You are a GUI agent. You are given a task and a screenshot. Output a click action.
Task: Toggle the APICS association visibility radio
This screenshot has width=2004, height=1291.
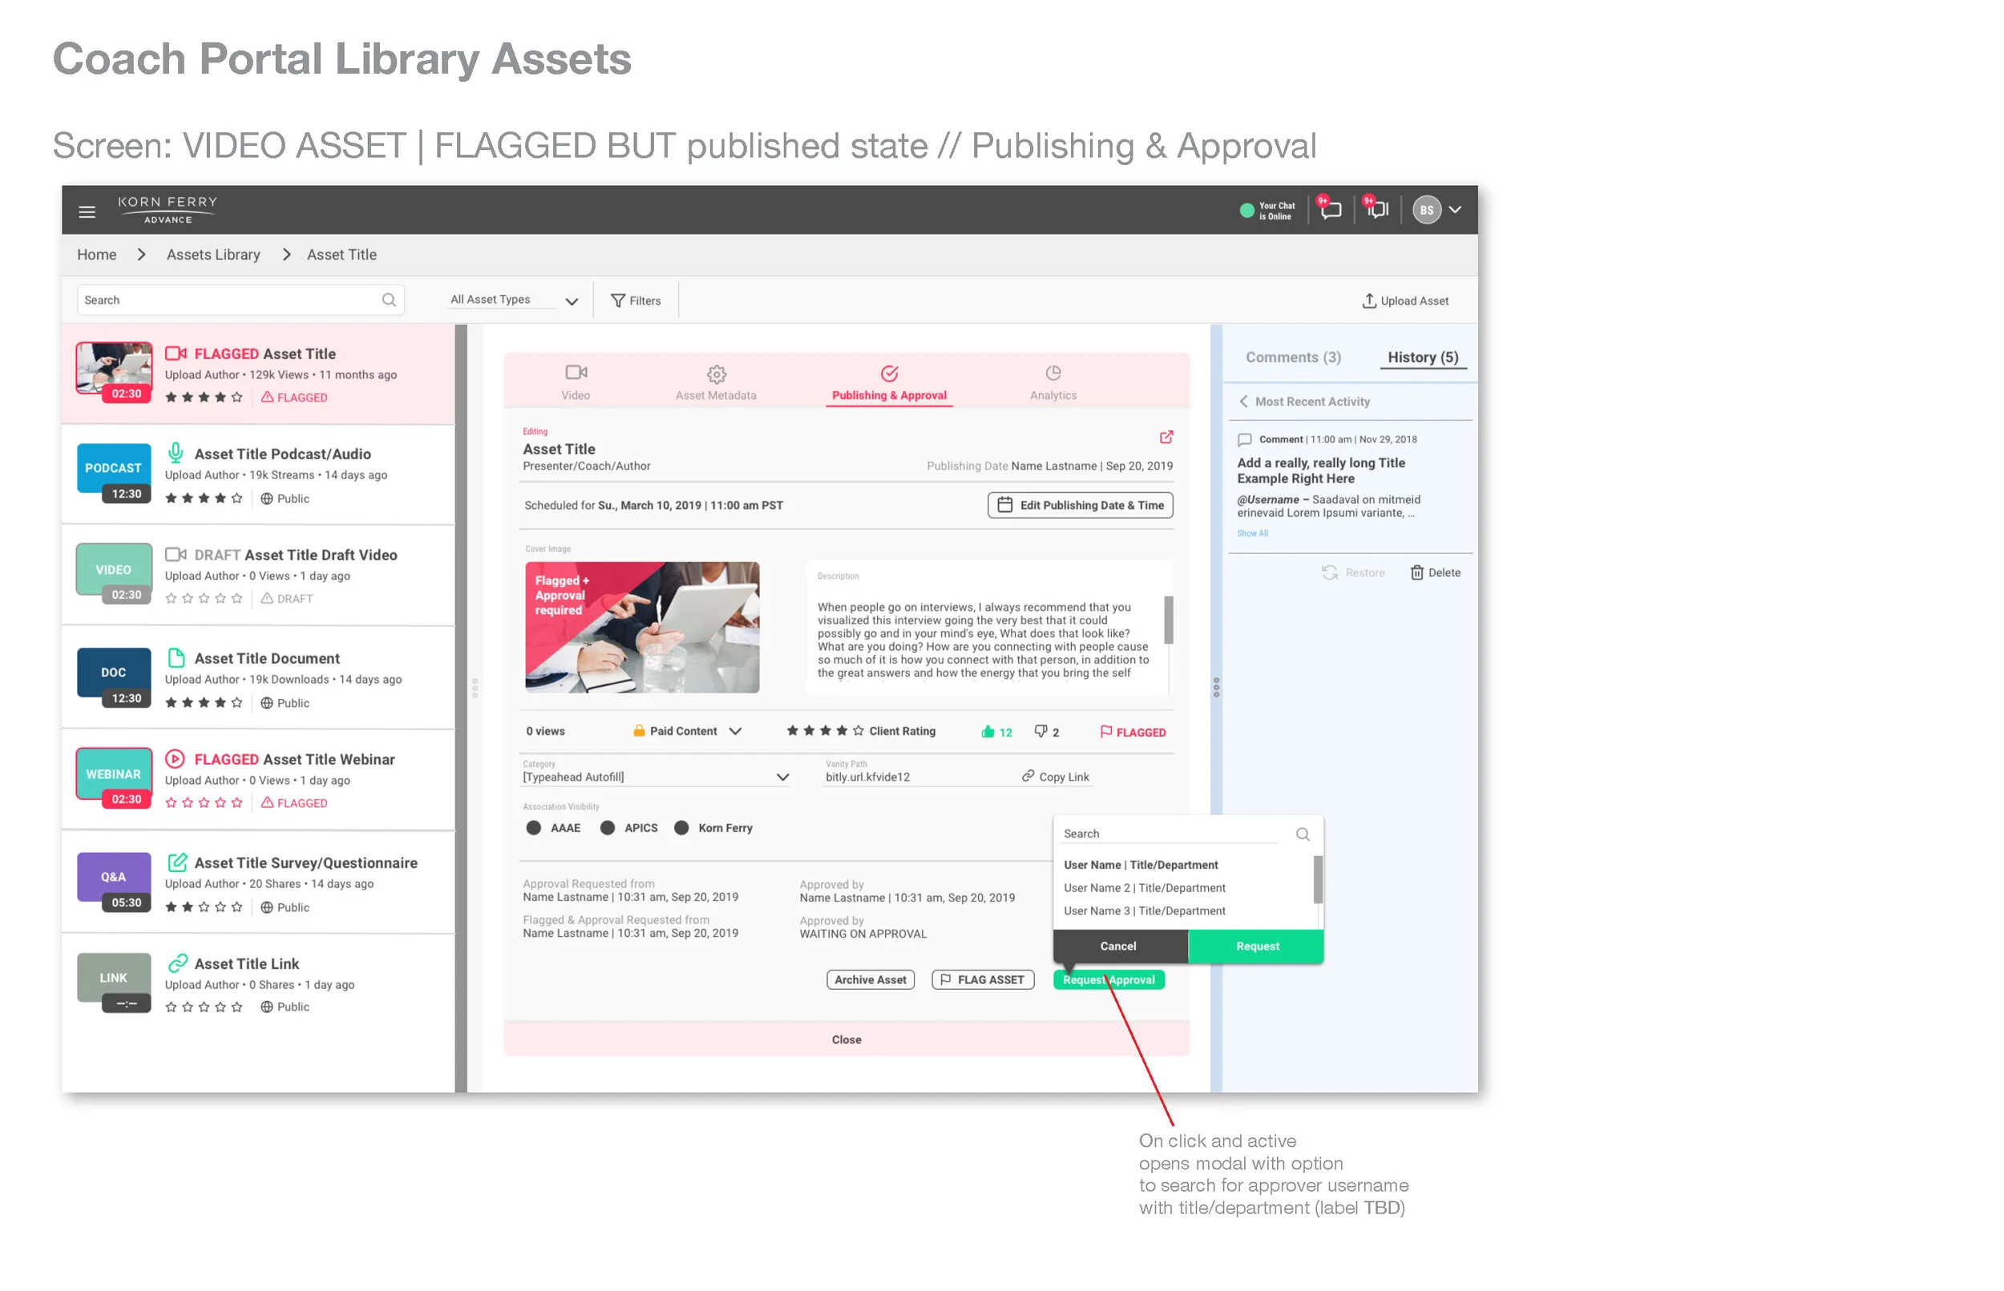coord(608,828)
